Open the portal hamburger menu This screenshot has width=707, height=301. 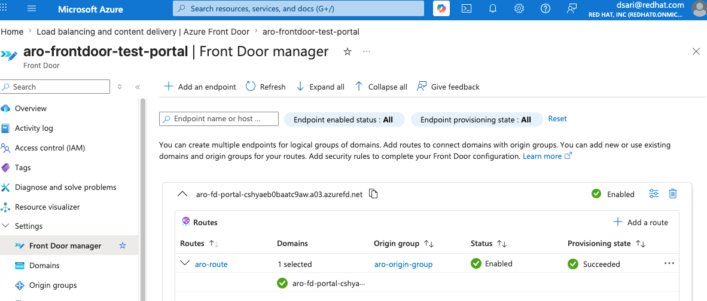(32, 8)
